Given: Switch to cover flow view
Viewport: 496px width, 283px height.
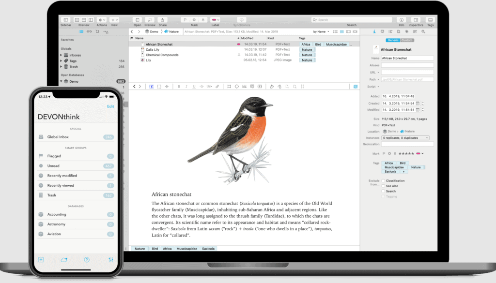Looking at the screenshot, I should [355, 31].
